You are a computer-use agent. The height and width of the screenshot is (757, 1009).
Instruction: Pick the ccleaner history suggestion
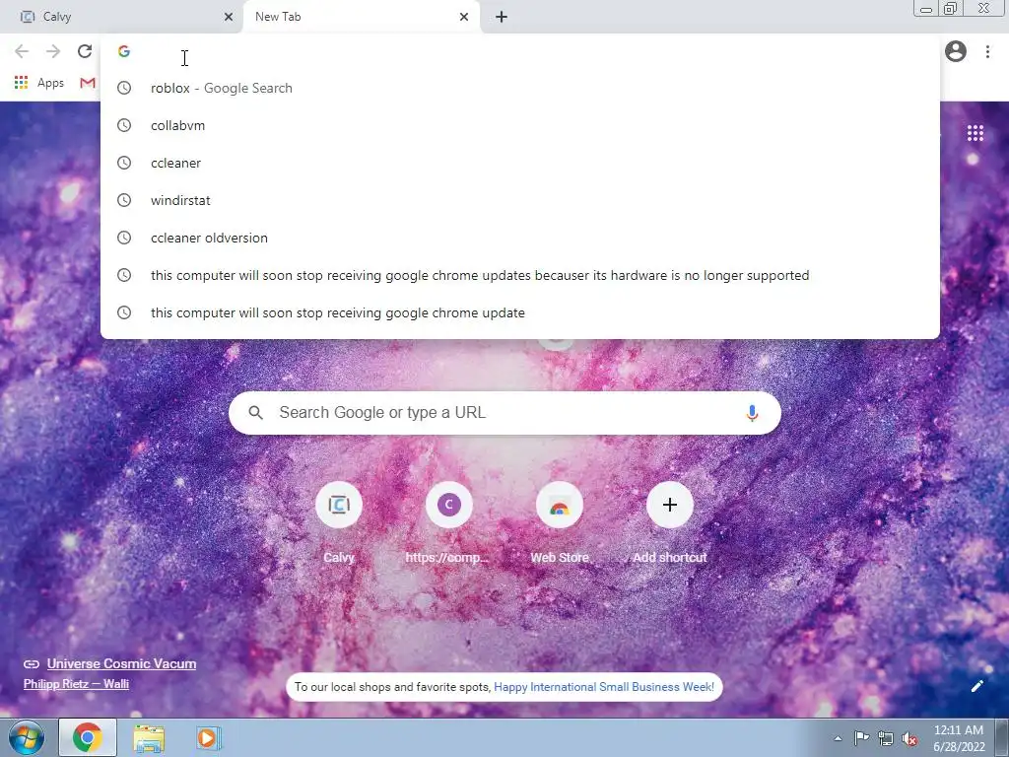(520, 163)
